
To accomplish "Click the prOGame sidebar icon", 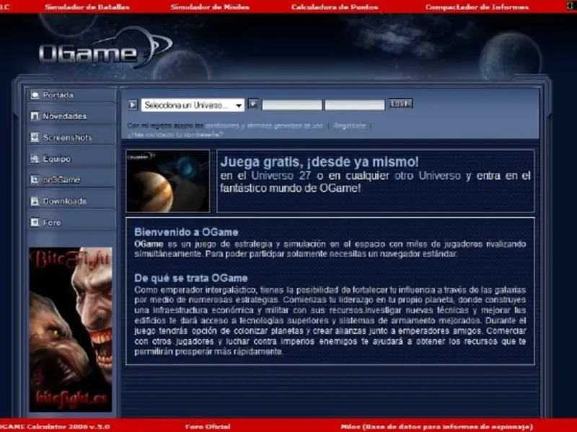I will (35, 179).
